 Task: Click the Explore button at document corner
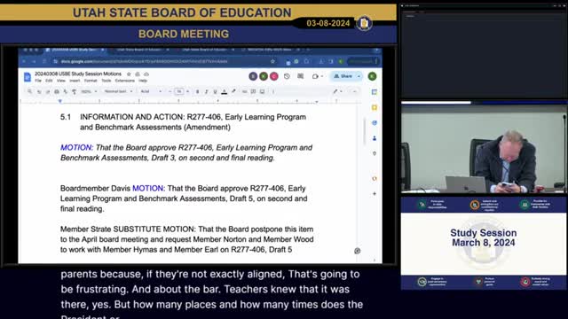pos(357,251)
